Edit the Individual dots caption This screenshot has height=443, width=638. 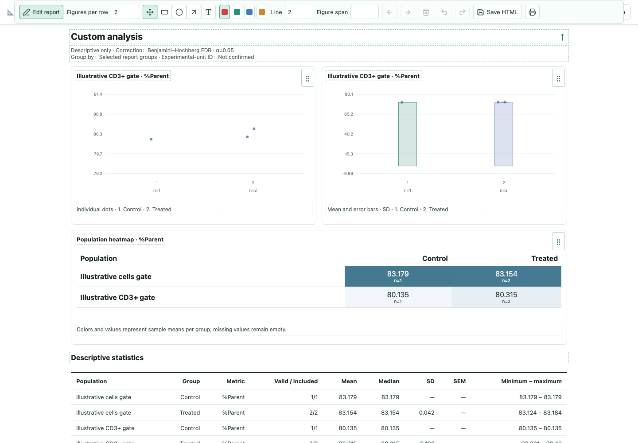pyautogui.click(x=194, y=210)
